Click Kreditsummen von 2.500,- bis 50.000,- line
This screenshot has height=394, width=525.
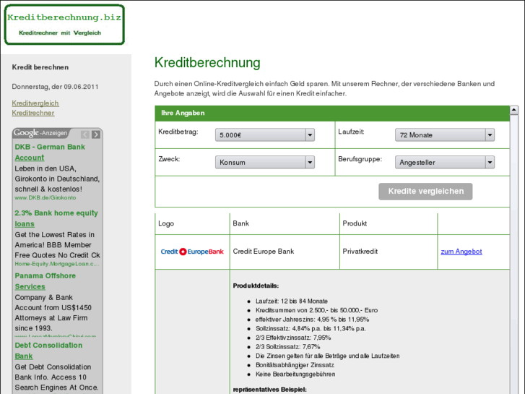coord(316,310)
